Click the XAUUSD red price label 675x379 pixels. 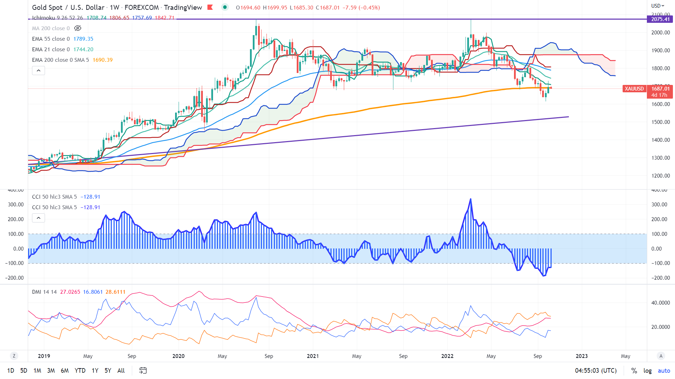634,89
